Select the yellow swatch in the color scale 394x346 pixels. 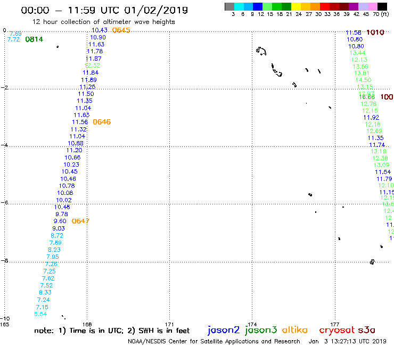click(x=296, y=6)
